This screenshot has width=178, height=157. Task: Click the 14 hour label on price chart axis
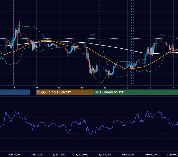(14, 88)
